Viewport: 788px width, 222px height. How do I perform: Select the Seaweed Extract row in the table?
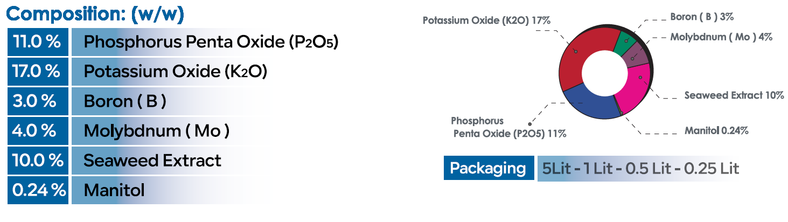pyautogui.click(x=152, y=160)
